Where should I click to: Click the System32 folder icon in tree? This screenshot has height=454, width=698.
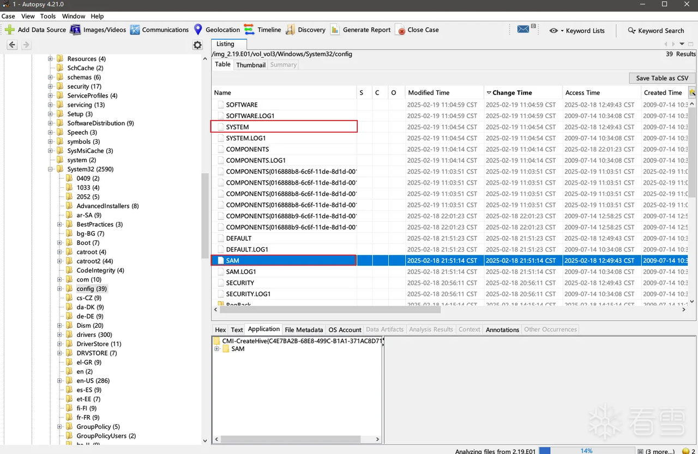(60, 169)
